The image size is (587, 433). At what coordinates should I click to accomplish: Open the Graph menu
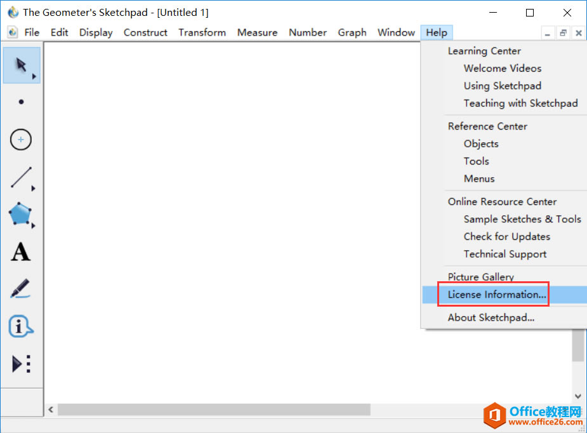pyautogui.click(x=352, y=32)
